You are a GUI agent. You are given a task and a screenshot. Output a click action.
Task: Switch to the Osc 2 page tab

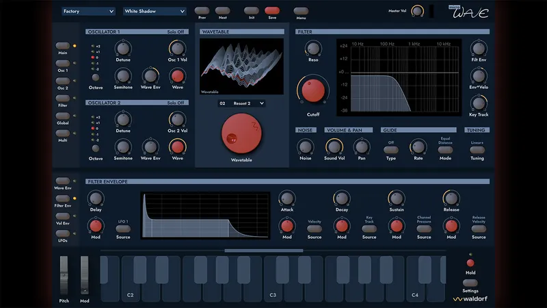click(x=62, y=81)
